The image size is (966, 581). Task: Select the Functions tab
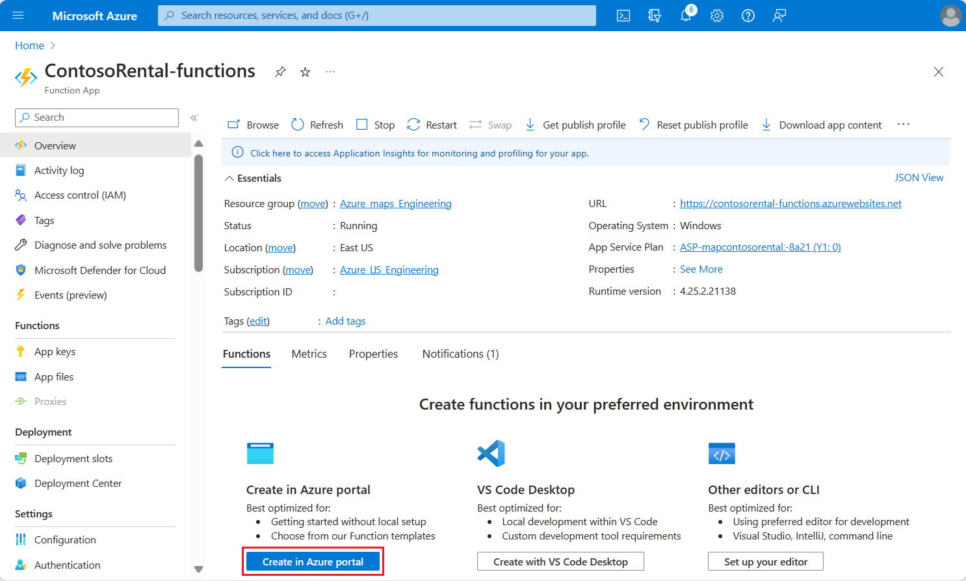click(x=246, y=354)
